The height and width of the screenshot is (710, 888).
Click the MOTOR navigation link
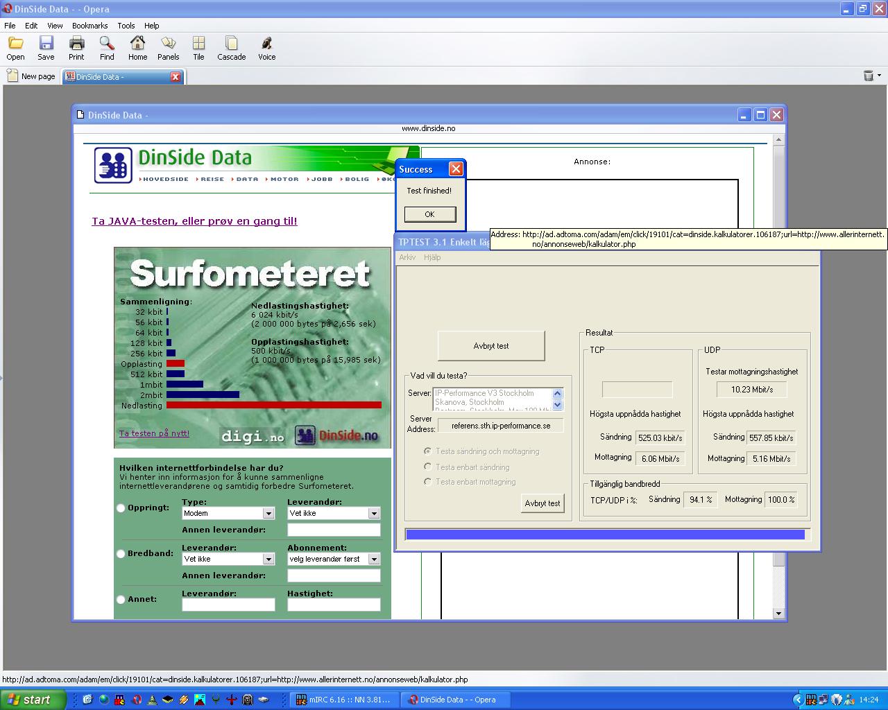coord(283,179)
